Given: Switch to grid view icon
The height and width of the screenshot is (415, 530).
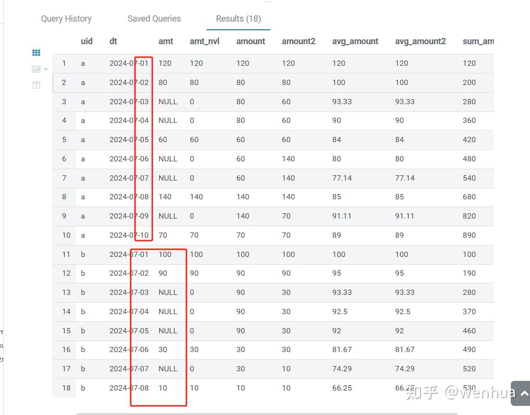Looking at the screenshot, I should pyautogui.click(x=36, y=52).
